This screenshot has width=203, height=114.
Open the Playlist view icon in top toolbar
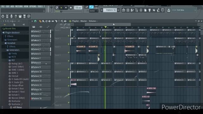click(123, 10)
